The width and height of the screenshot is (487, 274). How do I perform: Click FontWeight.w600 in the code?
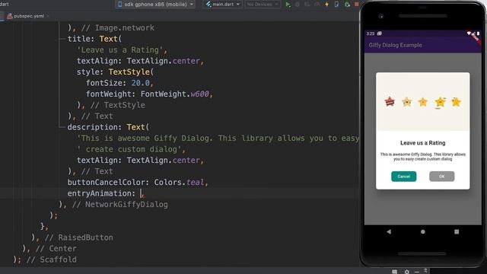pyautogui.click(x=175, y=94)
